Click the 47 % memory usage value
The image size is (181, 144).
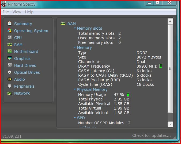click(119, 95)
